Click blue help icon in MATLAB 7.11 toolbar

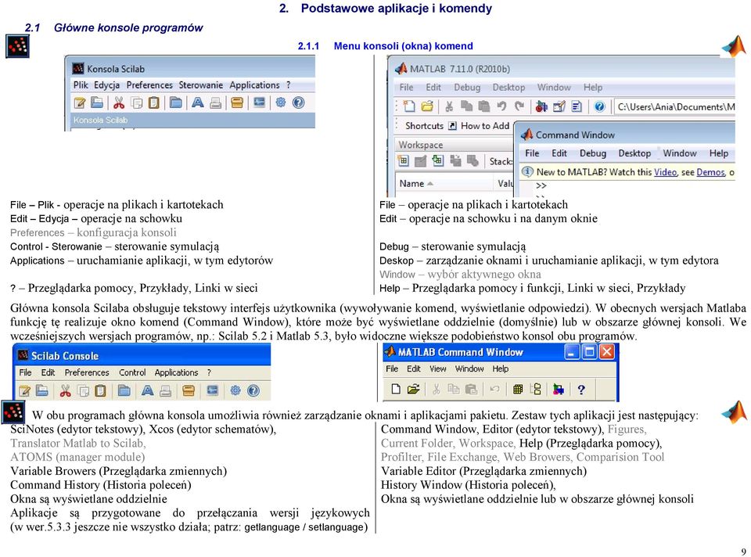599,106
